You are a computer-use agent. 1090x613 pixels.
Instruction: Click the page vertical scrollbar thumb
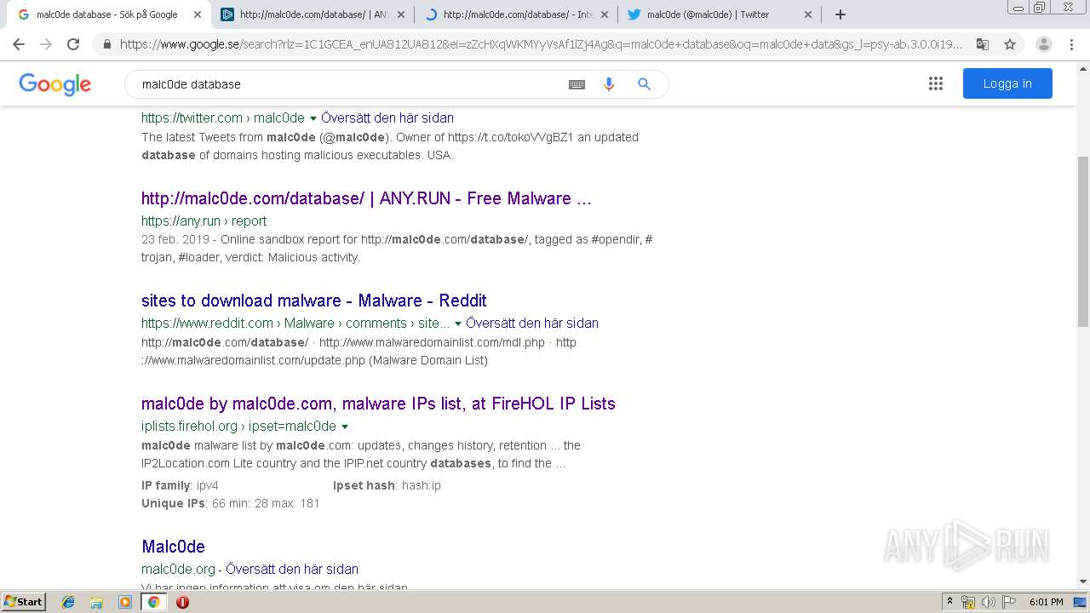point(1082,242)
